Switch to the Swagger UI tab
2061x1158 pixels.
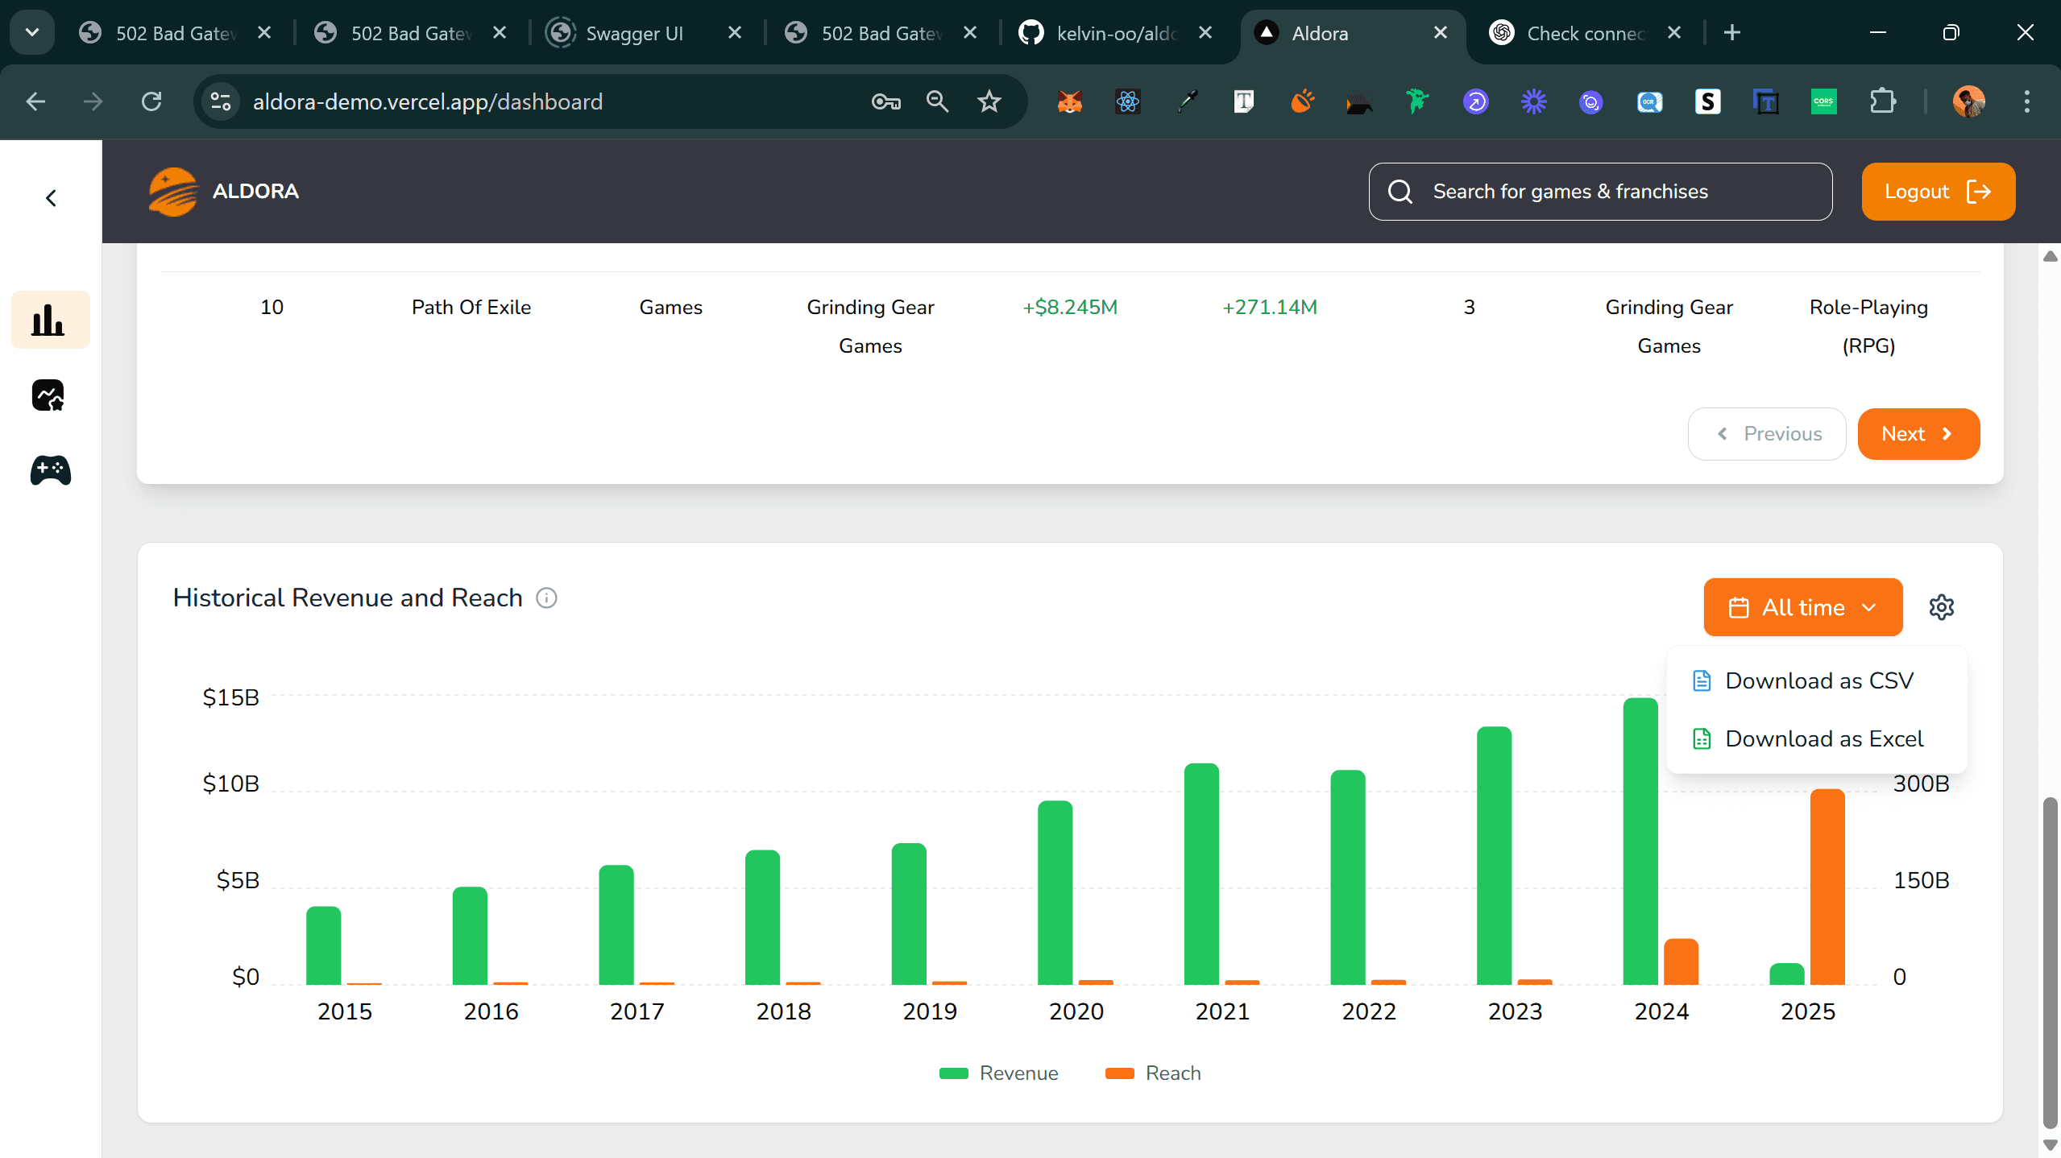(635, 32)
